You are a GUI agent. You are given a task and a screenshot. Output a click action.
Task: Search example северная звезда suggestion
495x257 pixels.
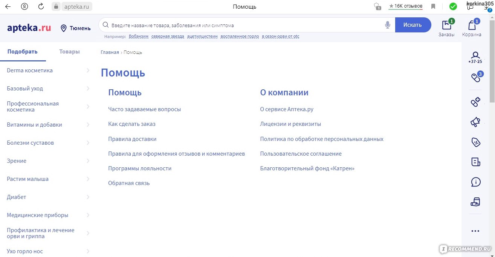coord(168,37)
